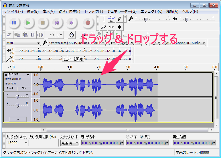Click the timeline ruler at 2.0
This screenshot has width=221, height=158.
pos(99,67)
